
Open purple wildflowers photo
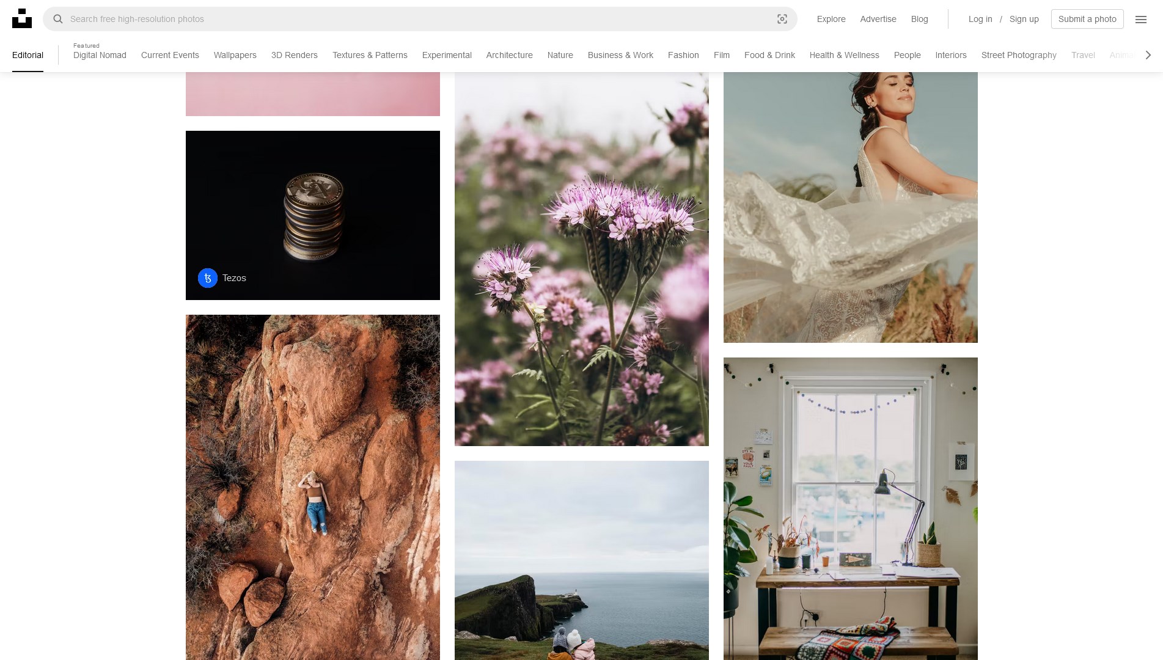pyautogui.click(x=582, y=259)
